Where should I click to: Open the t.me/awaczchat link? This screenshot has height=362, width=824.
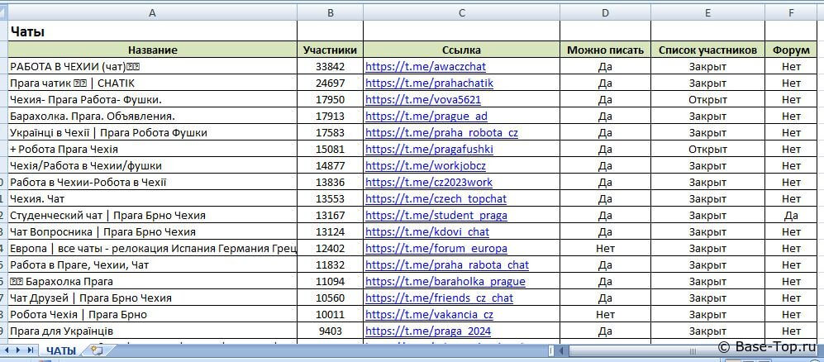point(415,66)
